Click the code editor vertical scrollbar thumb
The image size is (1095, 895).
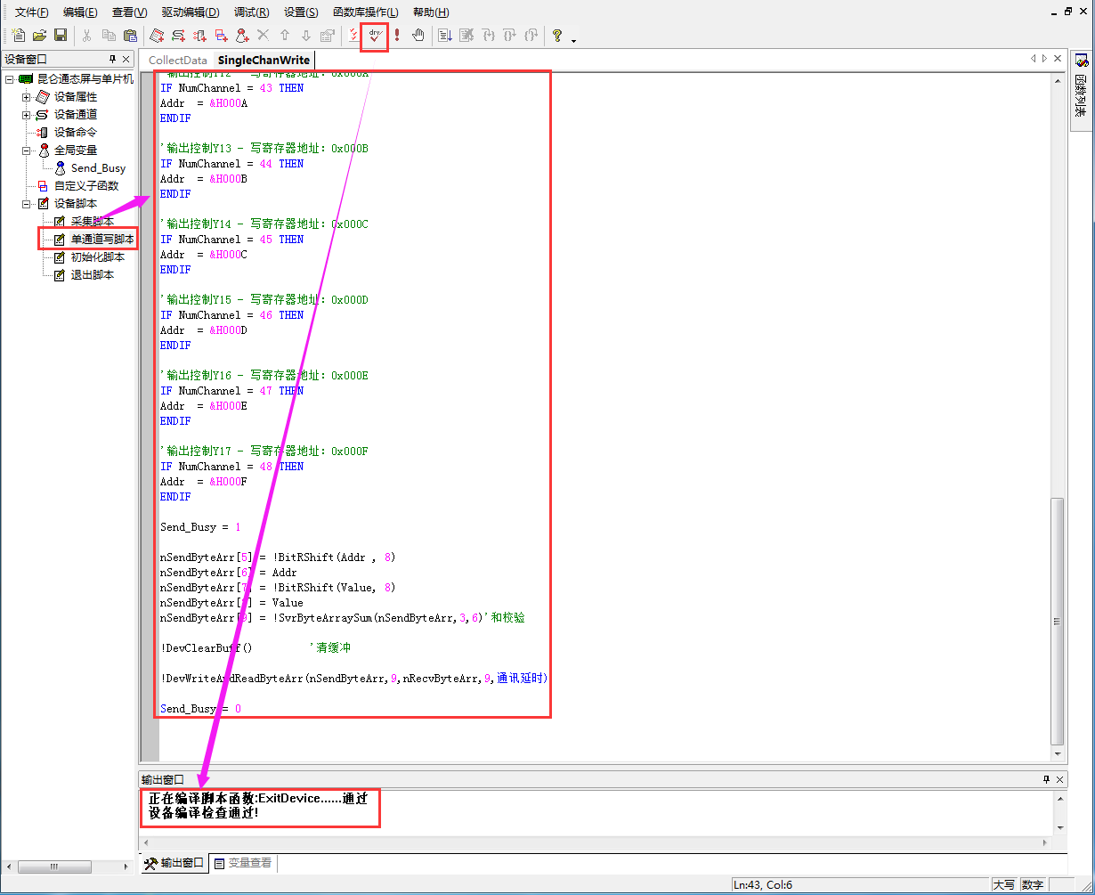pos(1058,621)
